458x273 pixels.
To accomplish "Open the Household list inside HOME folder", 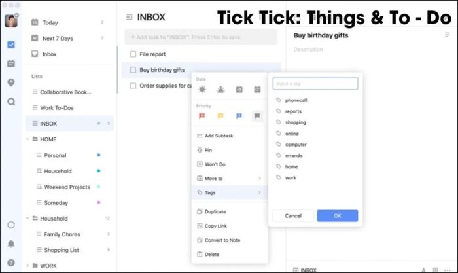I will [x=69, y=171].
